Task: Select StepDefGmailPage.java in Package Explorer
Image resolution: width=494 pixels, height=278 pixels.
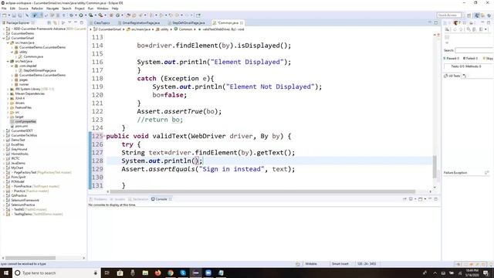Action: point(39,70)
